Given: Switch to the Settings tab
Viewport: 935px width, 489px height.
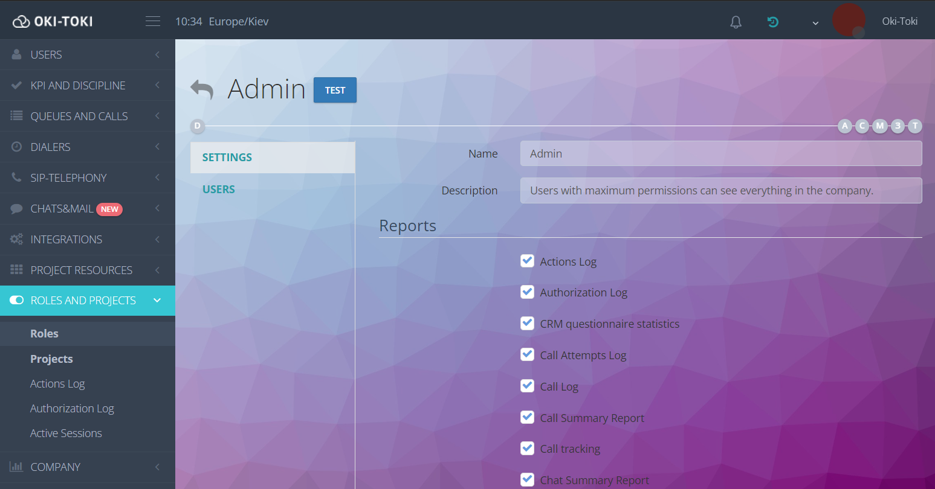Looking at the screenshot, I should click(273, 158).
